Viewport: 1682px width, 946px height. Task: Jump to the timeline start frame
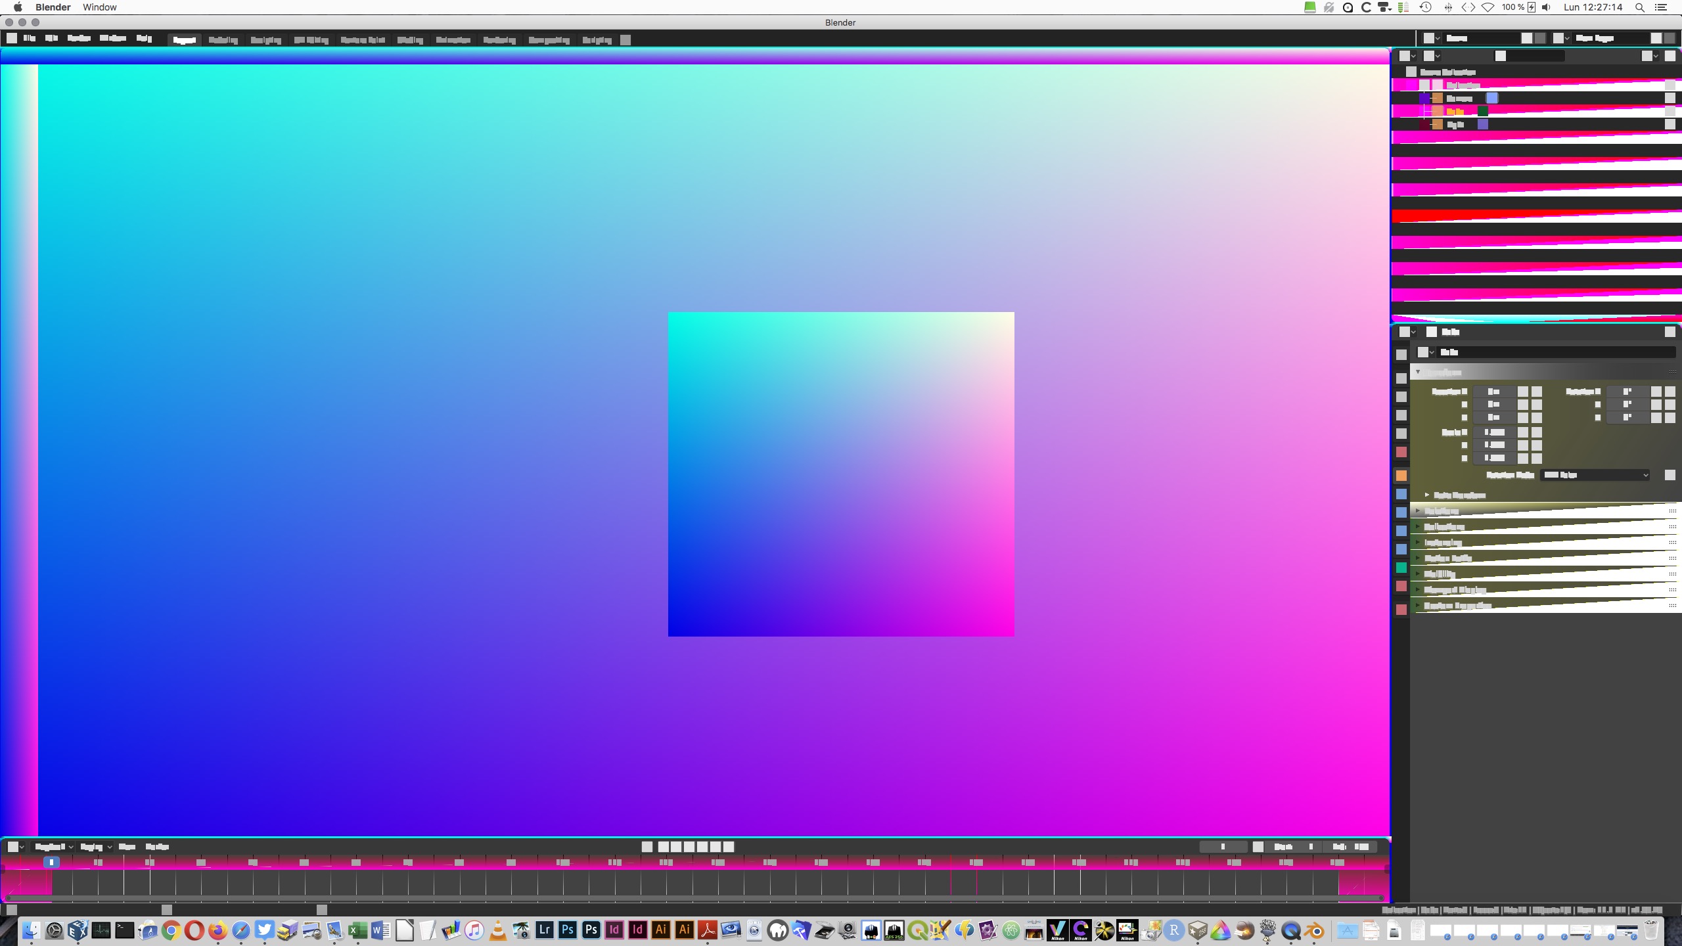(x=663, y=847)
